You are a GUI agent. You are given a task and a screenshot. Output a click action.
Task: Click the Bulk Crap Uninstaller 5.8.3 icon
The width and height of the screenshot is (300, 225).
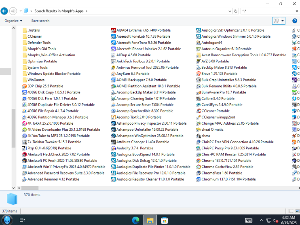tap(199, 80)
